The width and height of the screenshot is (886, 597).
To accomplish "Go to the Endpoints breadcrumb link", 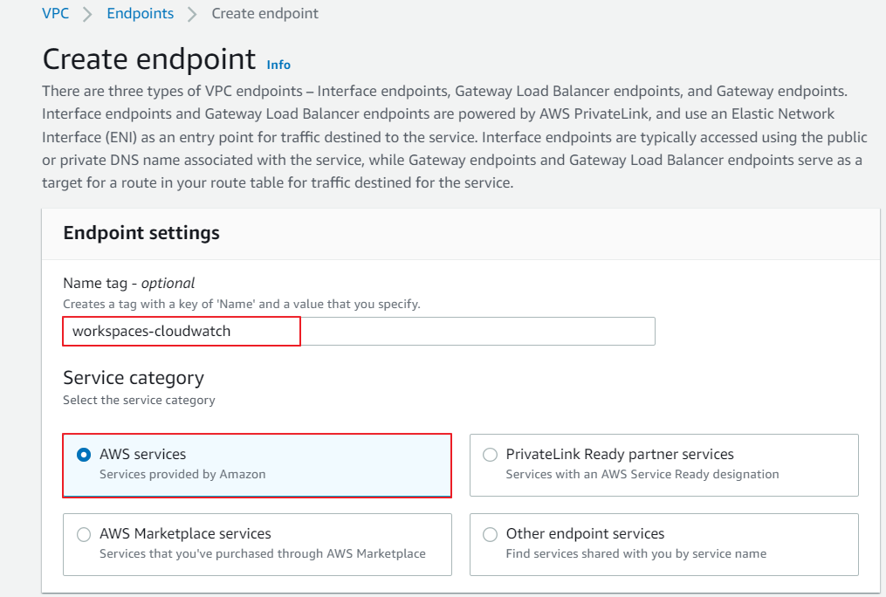I will click(x=140, y=14).
